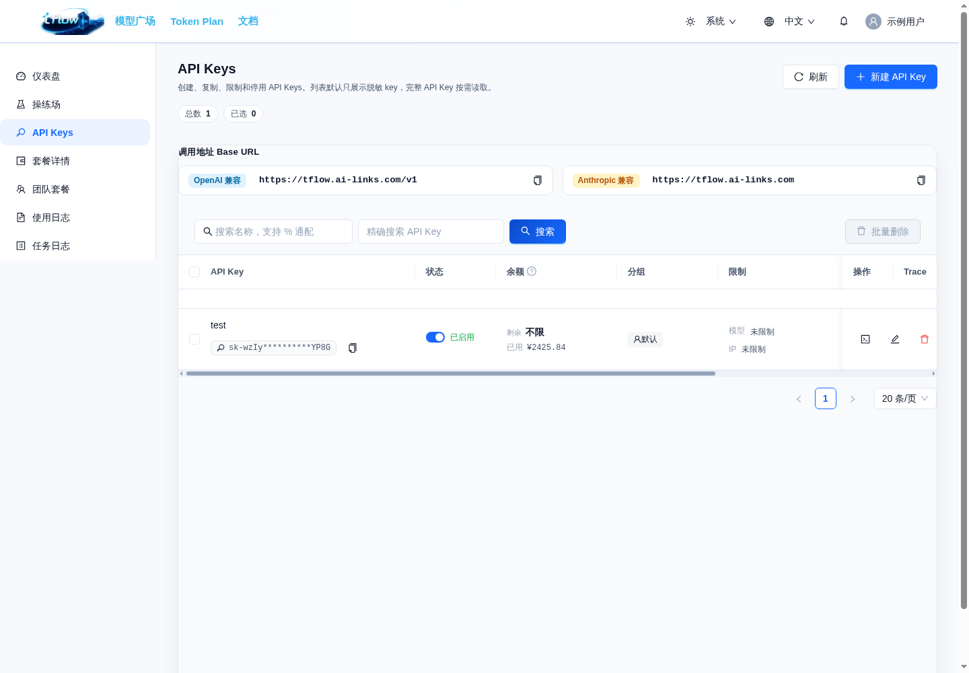Check the test key row checkbox

pos(194,339)
